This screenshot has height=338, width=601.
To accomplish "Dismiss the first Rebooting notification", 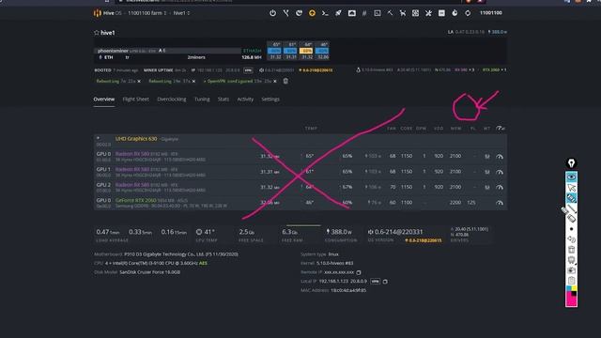I will (139, 82).
